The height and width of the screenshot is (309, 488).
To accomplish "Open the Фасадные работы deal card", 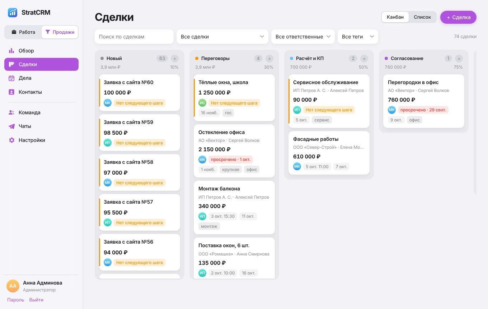I will tap(329, 153).
